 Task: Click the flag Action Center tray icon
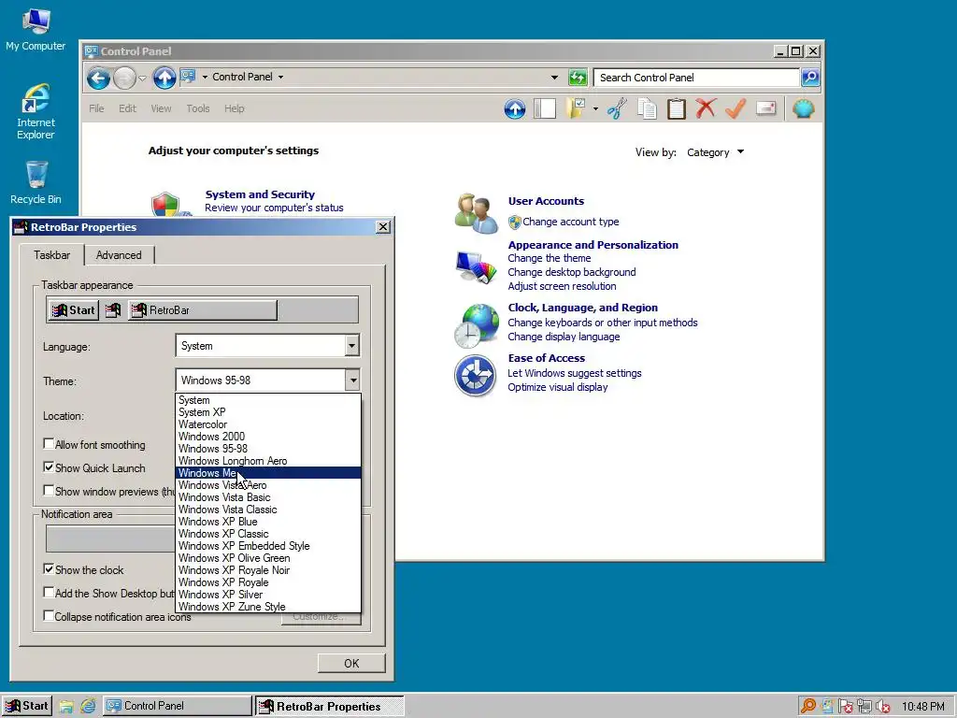click(845, 707)
